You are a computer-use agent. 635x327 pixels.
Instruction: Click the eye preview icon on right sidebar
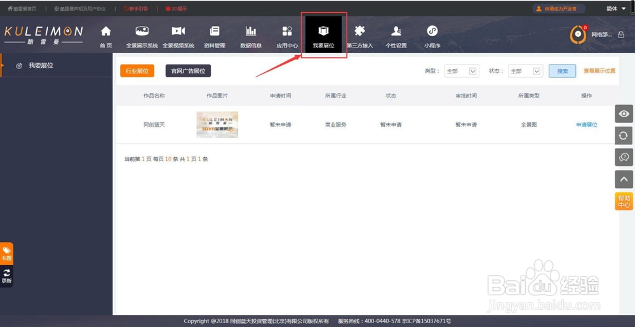click(624, 113)
